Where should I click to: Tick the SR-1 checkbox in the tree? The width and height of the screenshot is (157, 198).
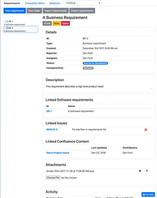click(x=5, y=21)
